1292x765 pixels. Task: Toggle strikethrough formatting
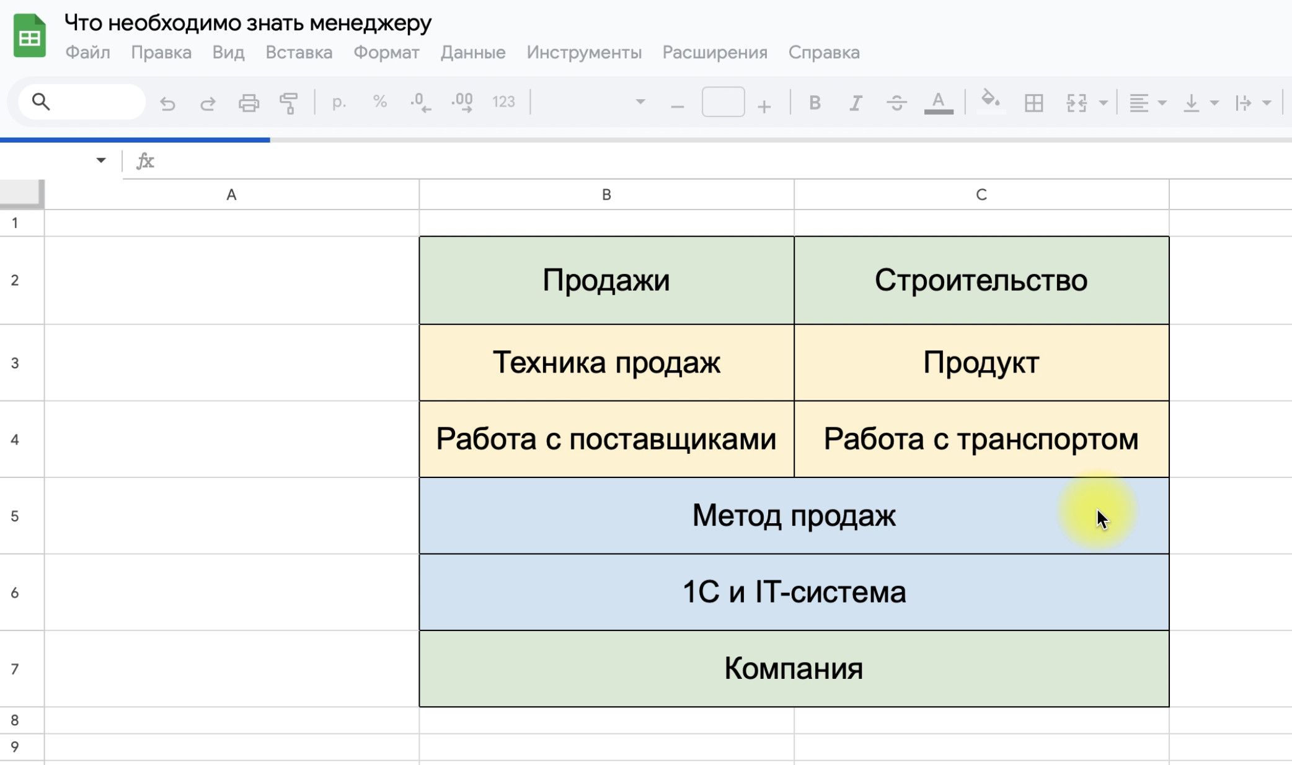click(896, 103)
